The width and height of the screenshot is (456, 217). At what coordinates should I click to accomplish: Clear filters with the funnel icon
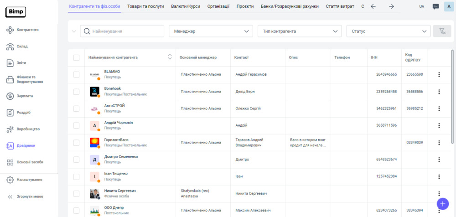tap(442, 31)
